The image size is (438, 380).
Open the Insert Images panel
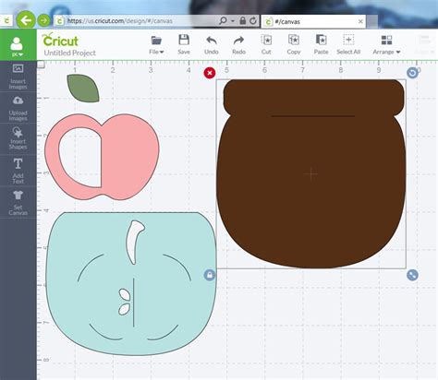[18, 77]
